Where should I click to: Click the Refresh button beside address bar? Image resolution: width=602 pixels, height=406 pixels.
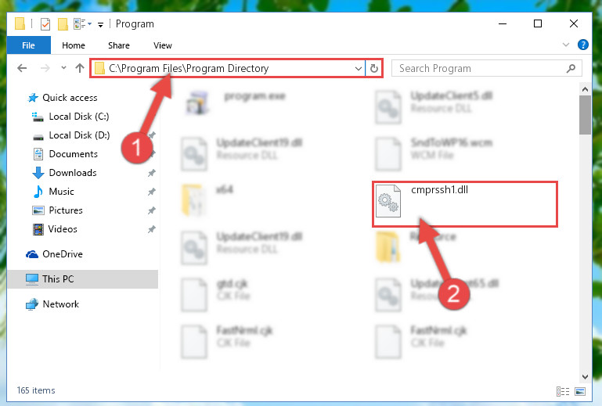tap(374, 69)
